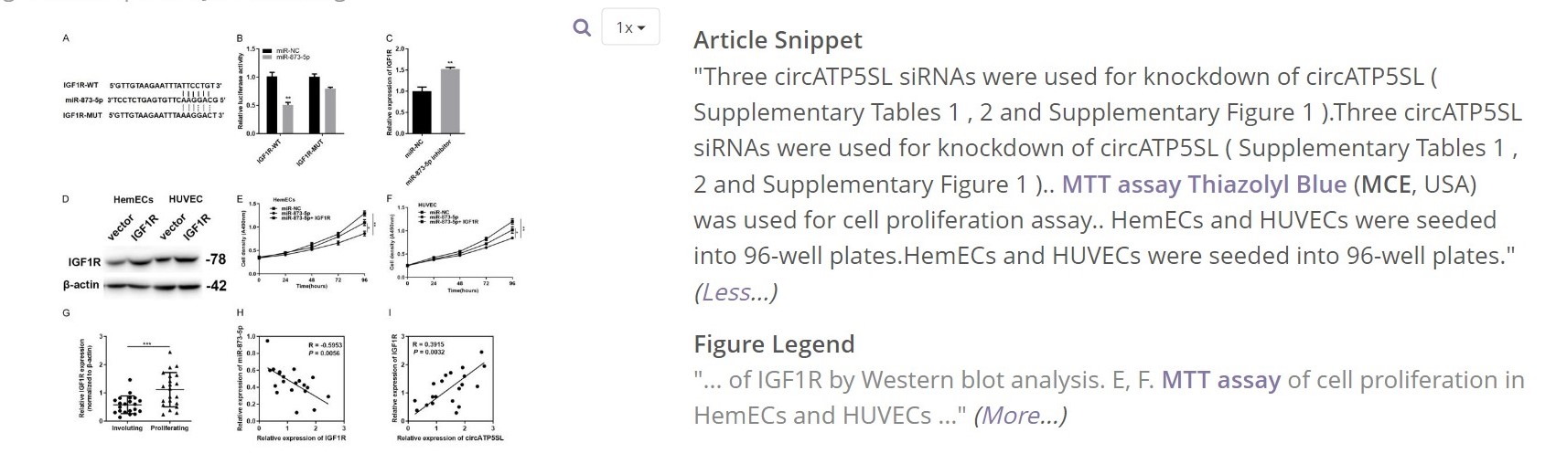The width and height of the screenshot is (1556, 464).
Task: Click the bold "MCE" vendor name
Action: tap(1386, 185)
